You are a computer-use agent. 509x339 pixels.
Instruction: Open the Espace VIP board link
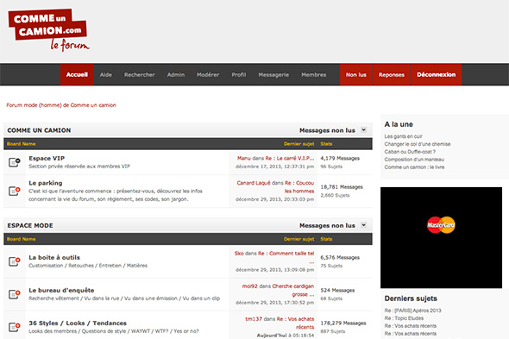pos(47,159)
